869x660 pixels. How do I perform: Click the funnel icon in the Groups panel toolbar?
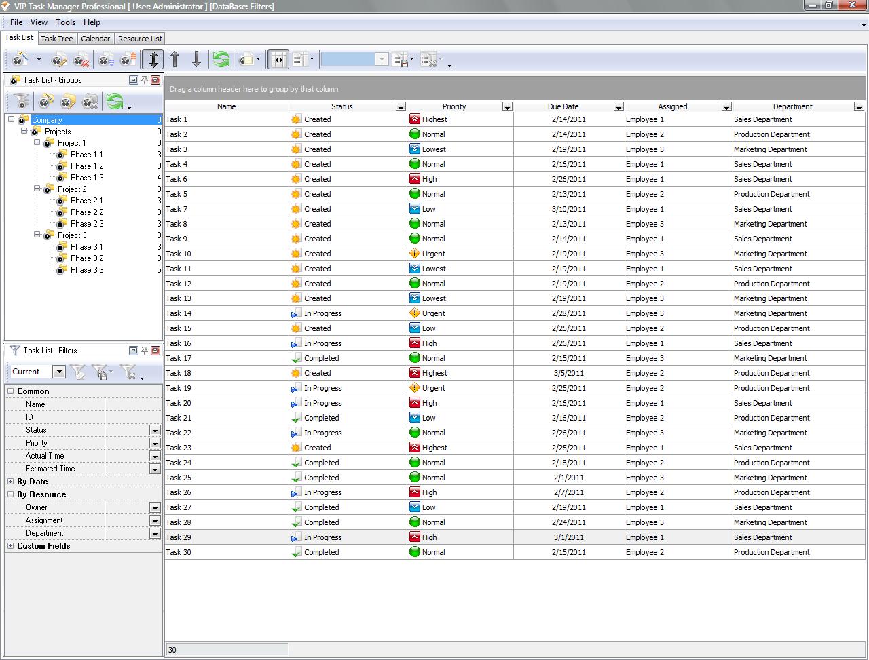coord(21,102)
